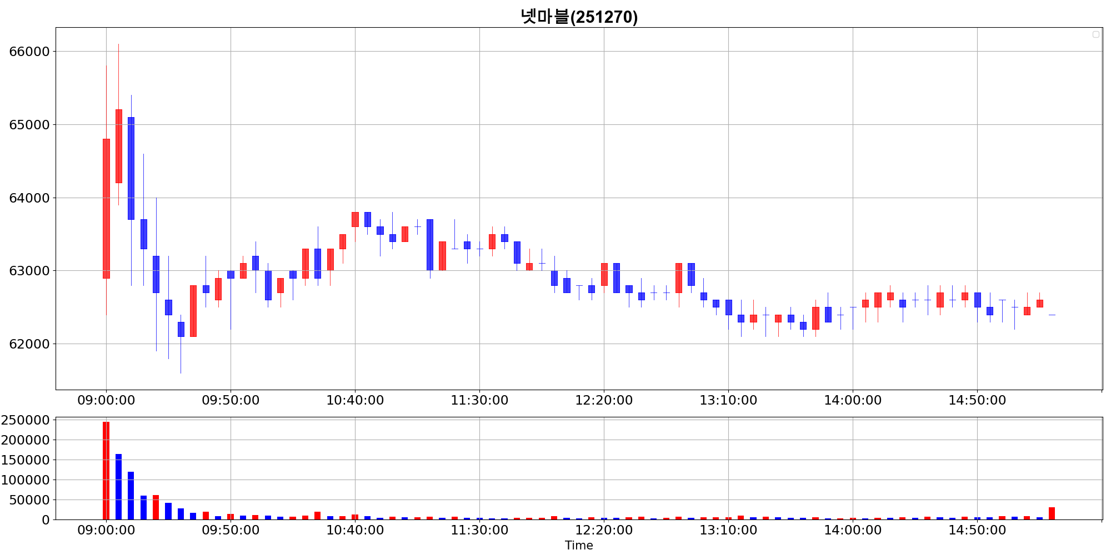Select the tall first red candlestick at 09:00

pyautogui.click(x=106, y=209)
